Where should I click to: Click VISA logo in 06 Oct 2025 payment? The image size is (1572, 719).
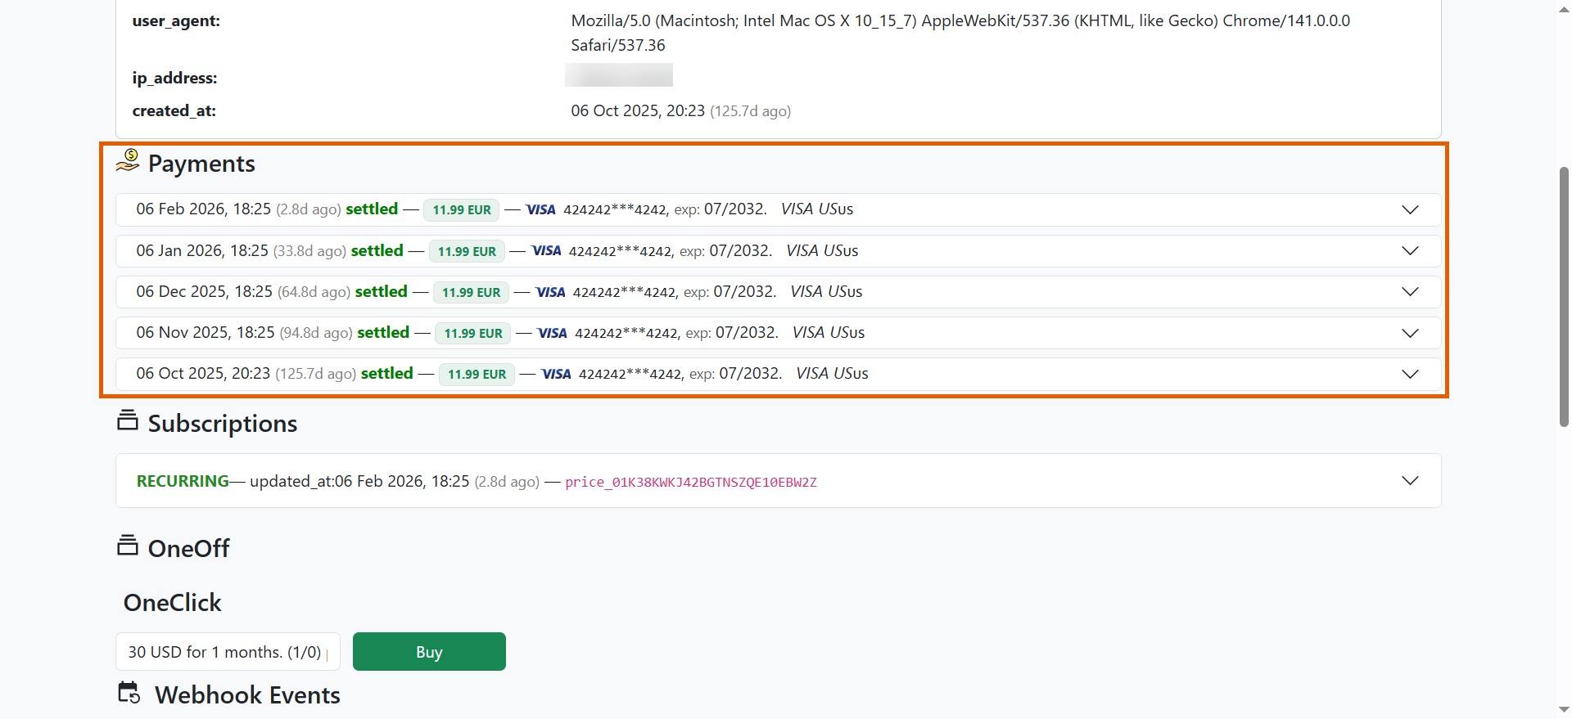556,374
